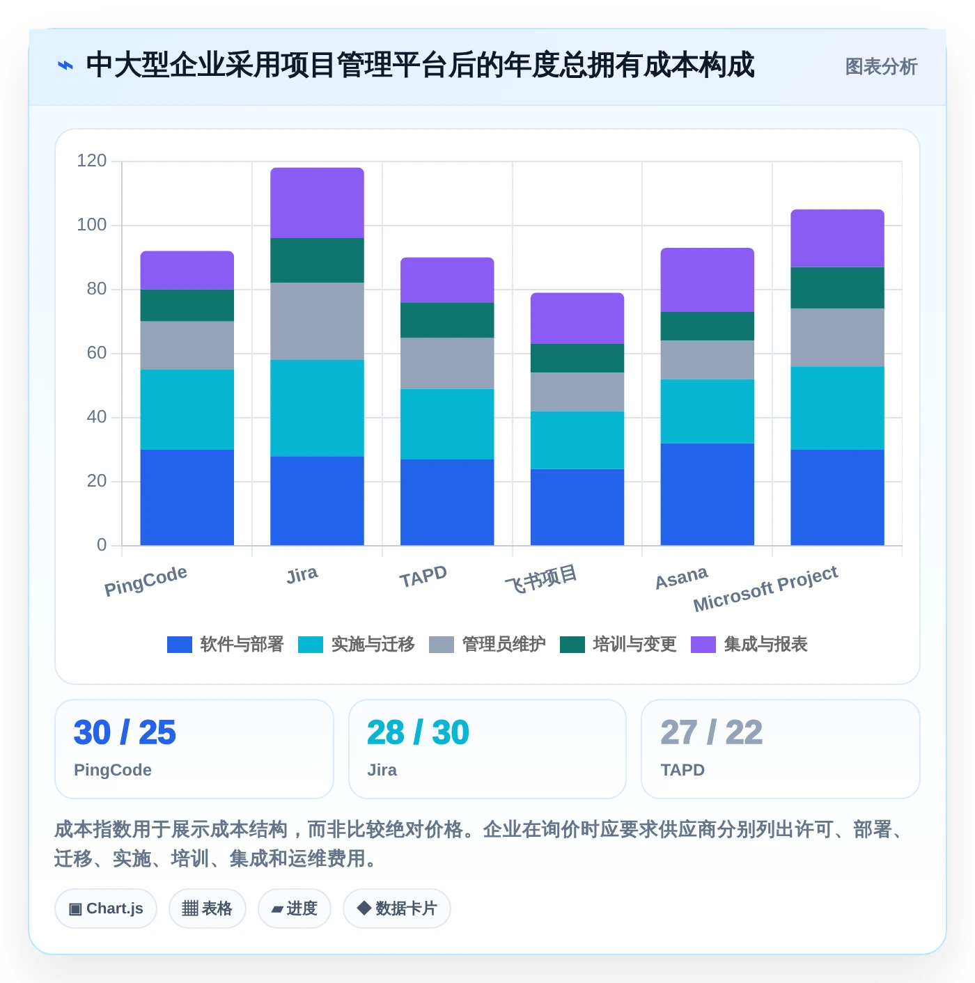Click the Microsoft Project x-axis label
This screenshot has height=983, width=975.
pyautogui.click(x=765, y=589)
